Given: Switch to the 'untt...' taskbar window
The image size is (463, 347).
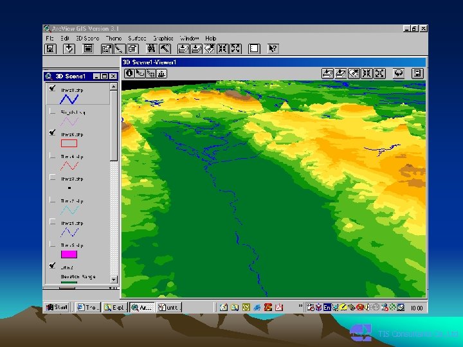Looking at the screenshot, I should coord(169,307).
